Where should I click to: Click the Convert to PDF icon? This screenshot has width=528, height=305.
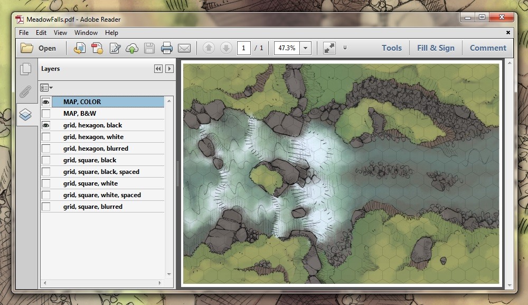coord(97,48)
